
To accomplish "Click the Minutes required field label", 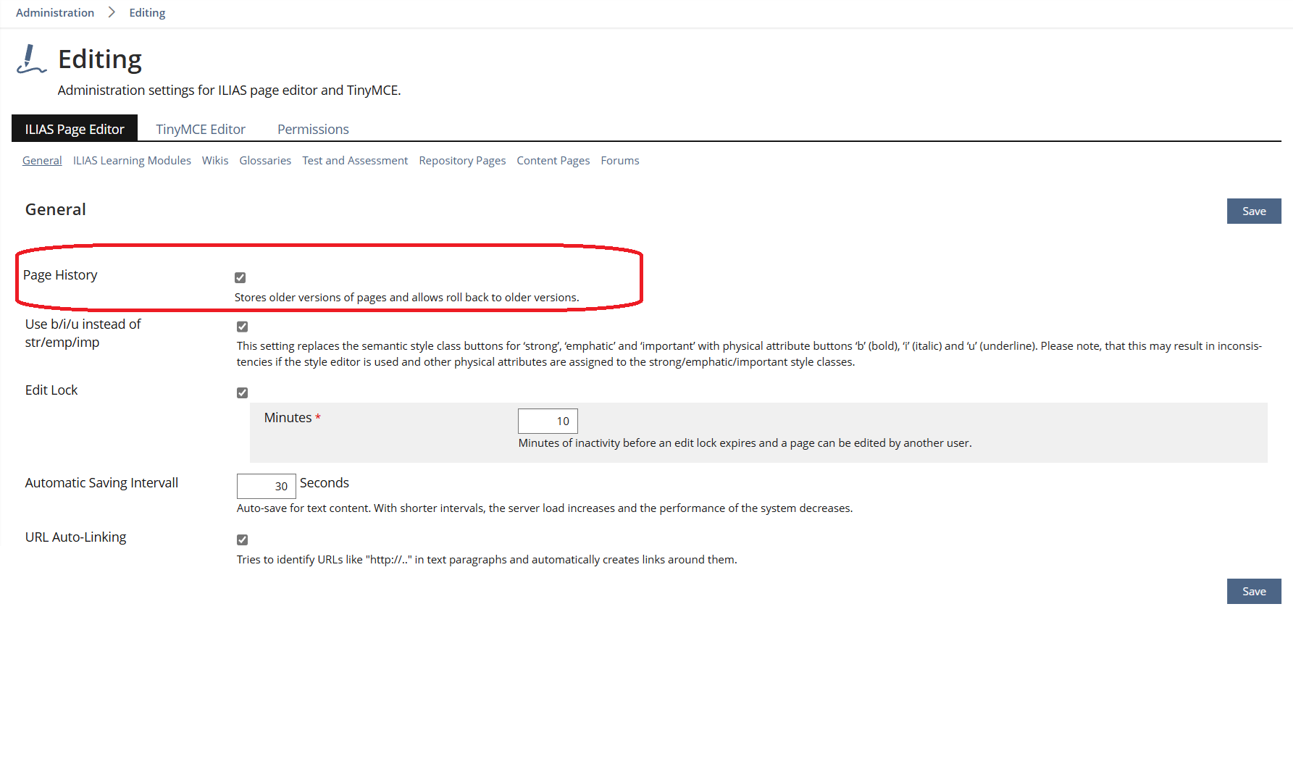I will point(292,417).
